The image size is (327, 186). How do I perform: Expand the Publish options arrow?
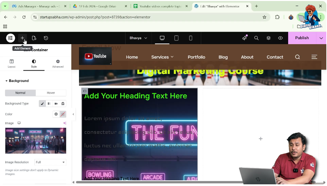[x=321, y=38]
